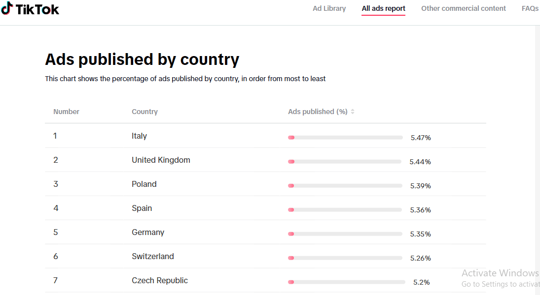Click the Poland progress bar
540x295 pixels.
345,186
